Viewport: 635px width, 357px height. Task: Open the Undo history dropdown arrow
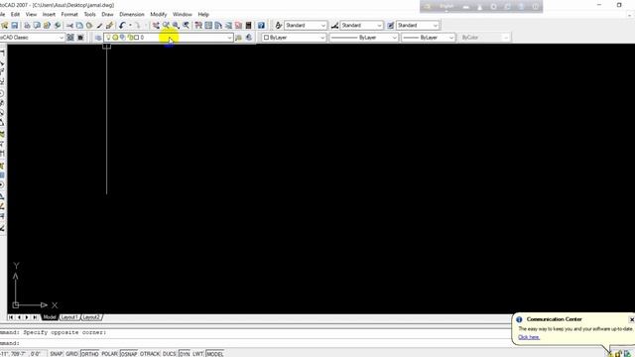pos(130,25)
